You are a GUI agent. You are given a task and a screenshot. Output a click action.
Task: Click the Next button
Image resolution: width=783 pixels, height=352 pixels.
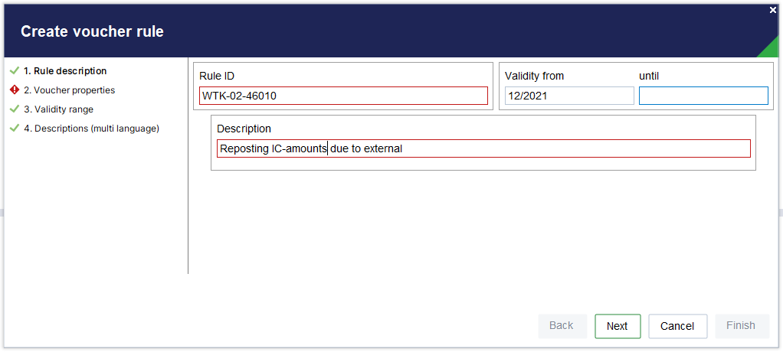click(x=618, y=326)
